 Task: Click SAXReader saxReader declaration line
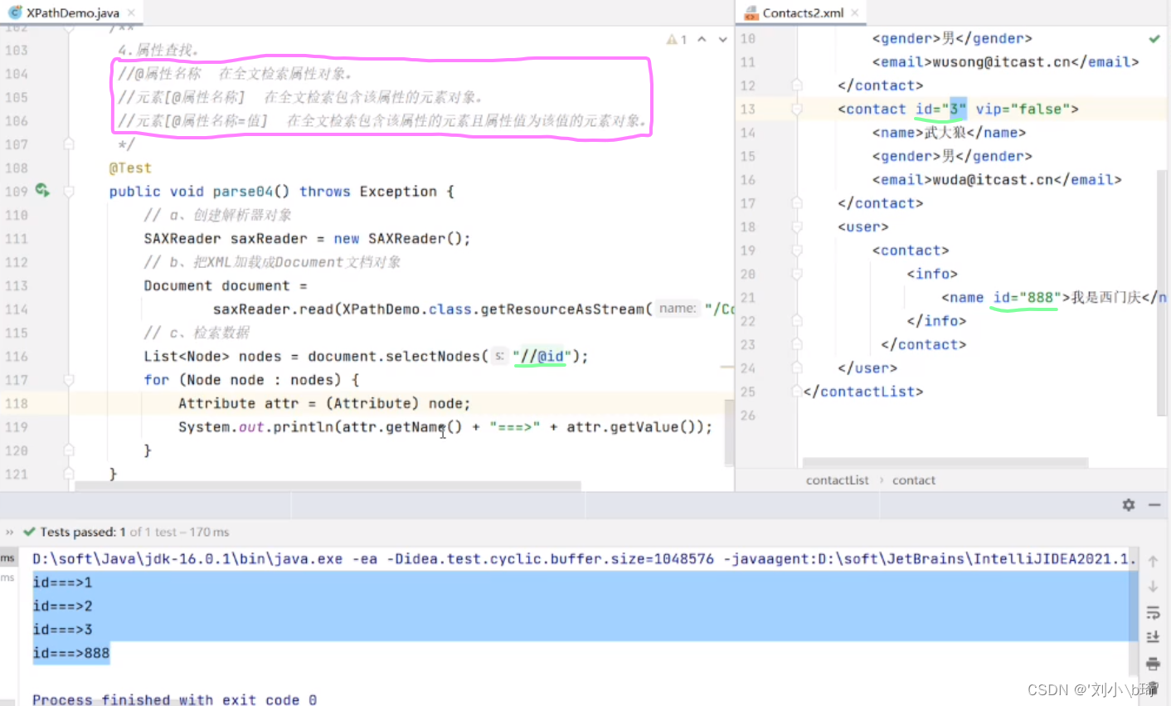pos(307,239)
